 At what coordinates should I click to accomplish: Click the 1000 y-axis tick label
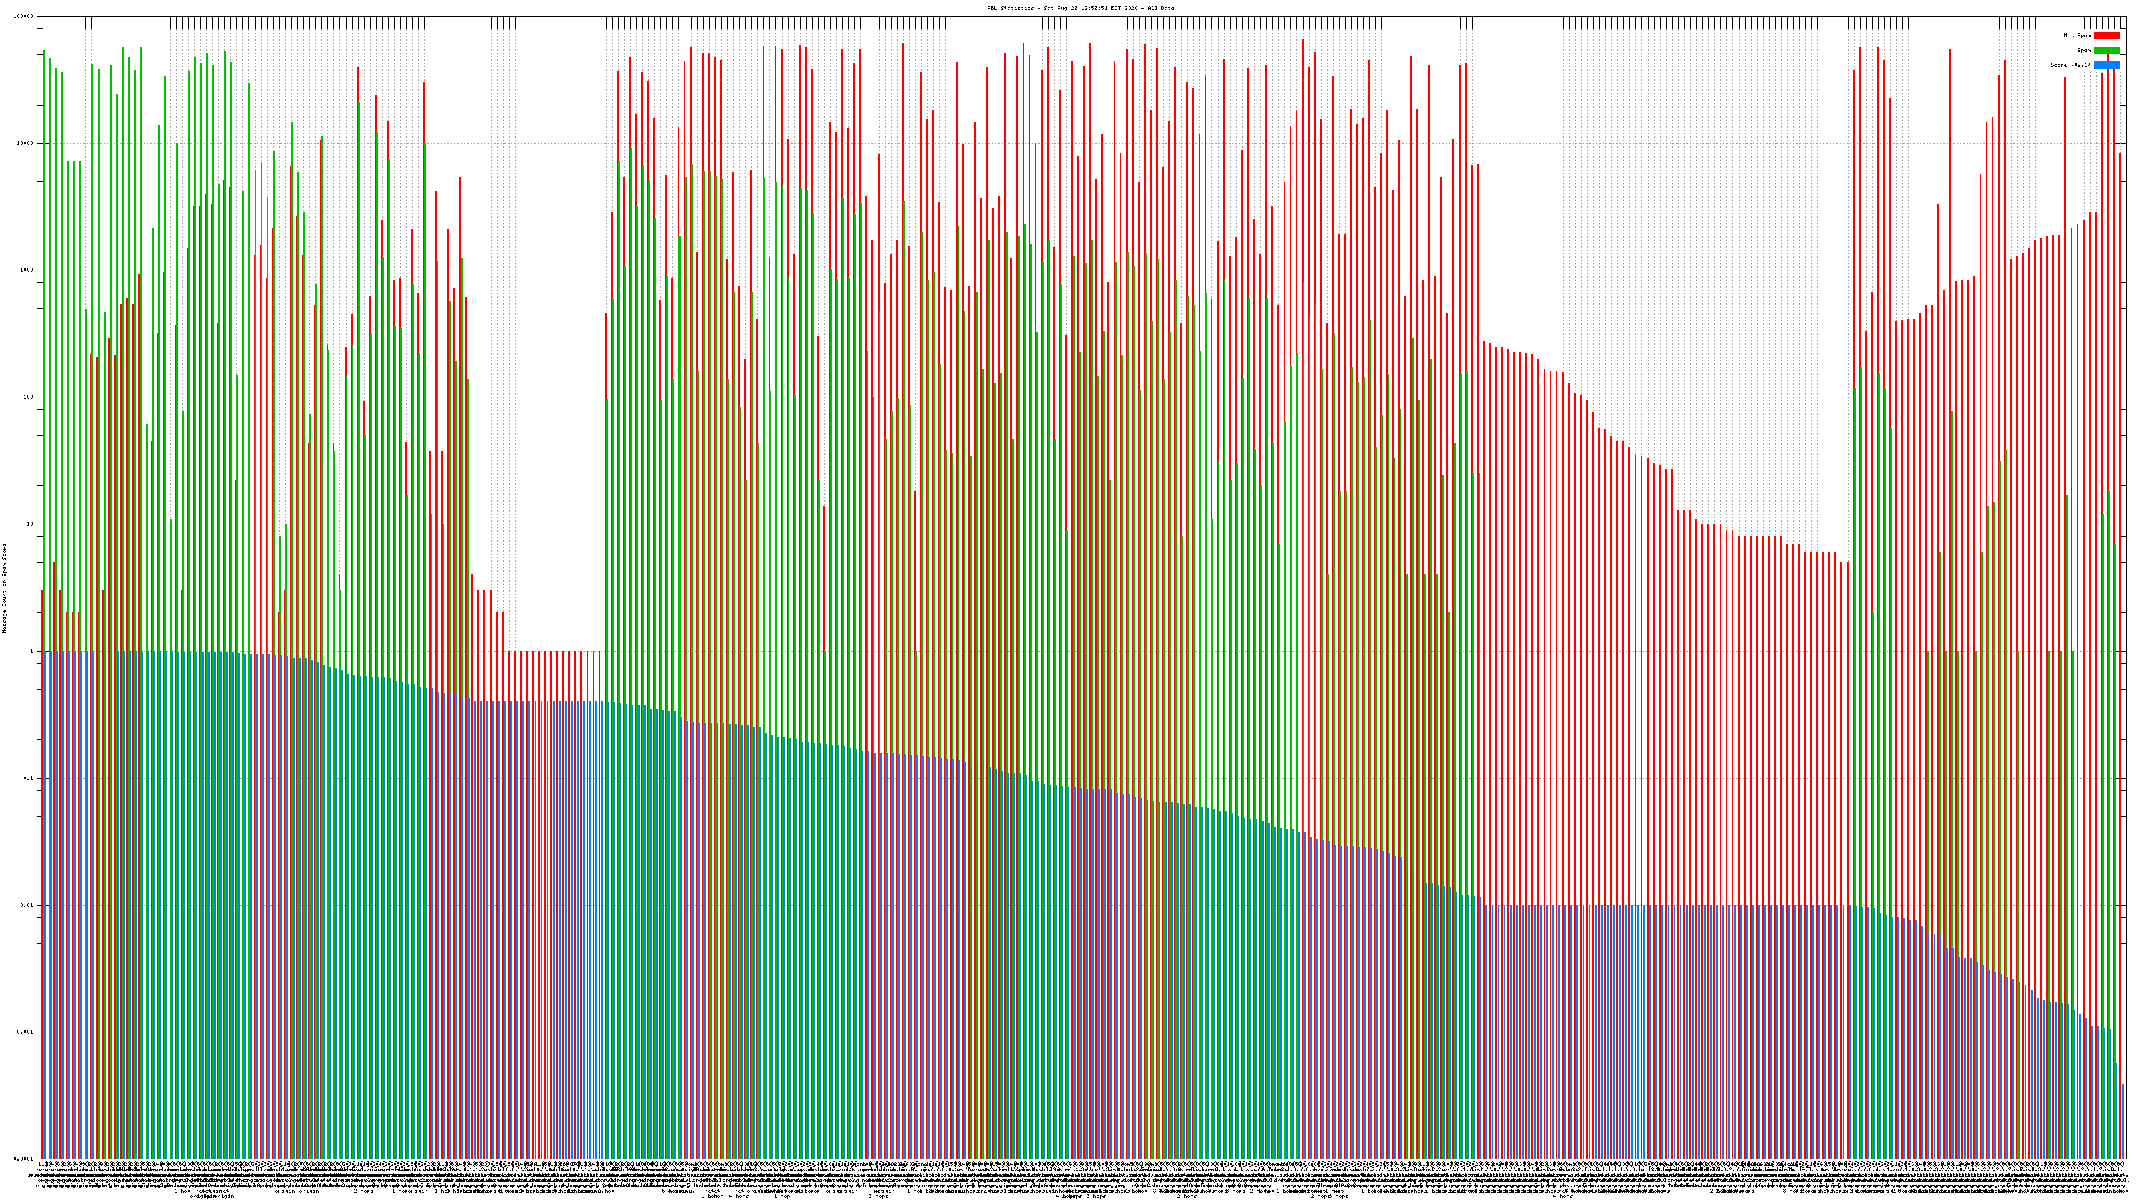tap(27, 270)
